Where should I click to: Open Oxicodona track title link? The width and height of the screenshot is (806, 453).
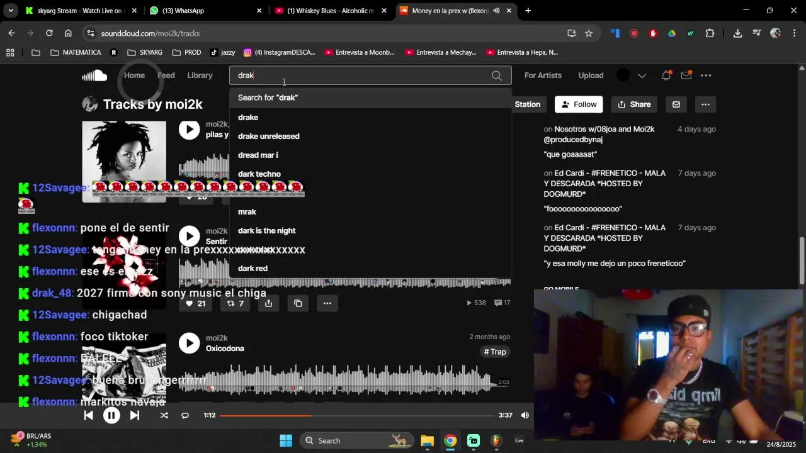pyautogui.click(x=225, y=349)
